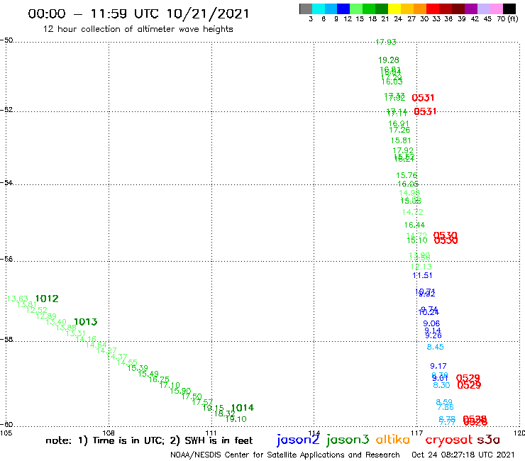This screenshot has width=525, height=461.
Task: Click the scale label "24"
Action: pyautogui.click(x=398, y=19)
